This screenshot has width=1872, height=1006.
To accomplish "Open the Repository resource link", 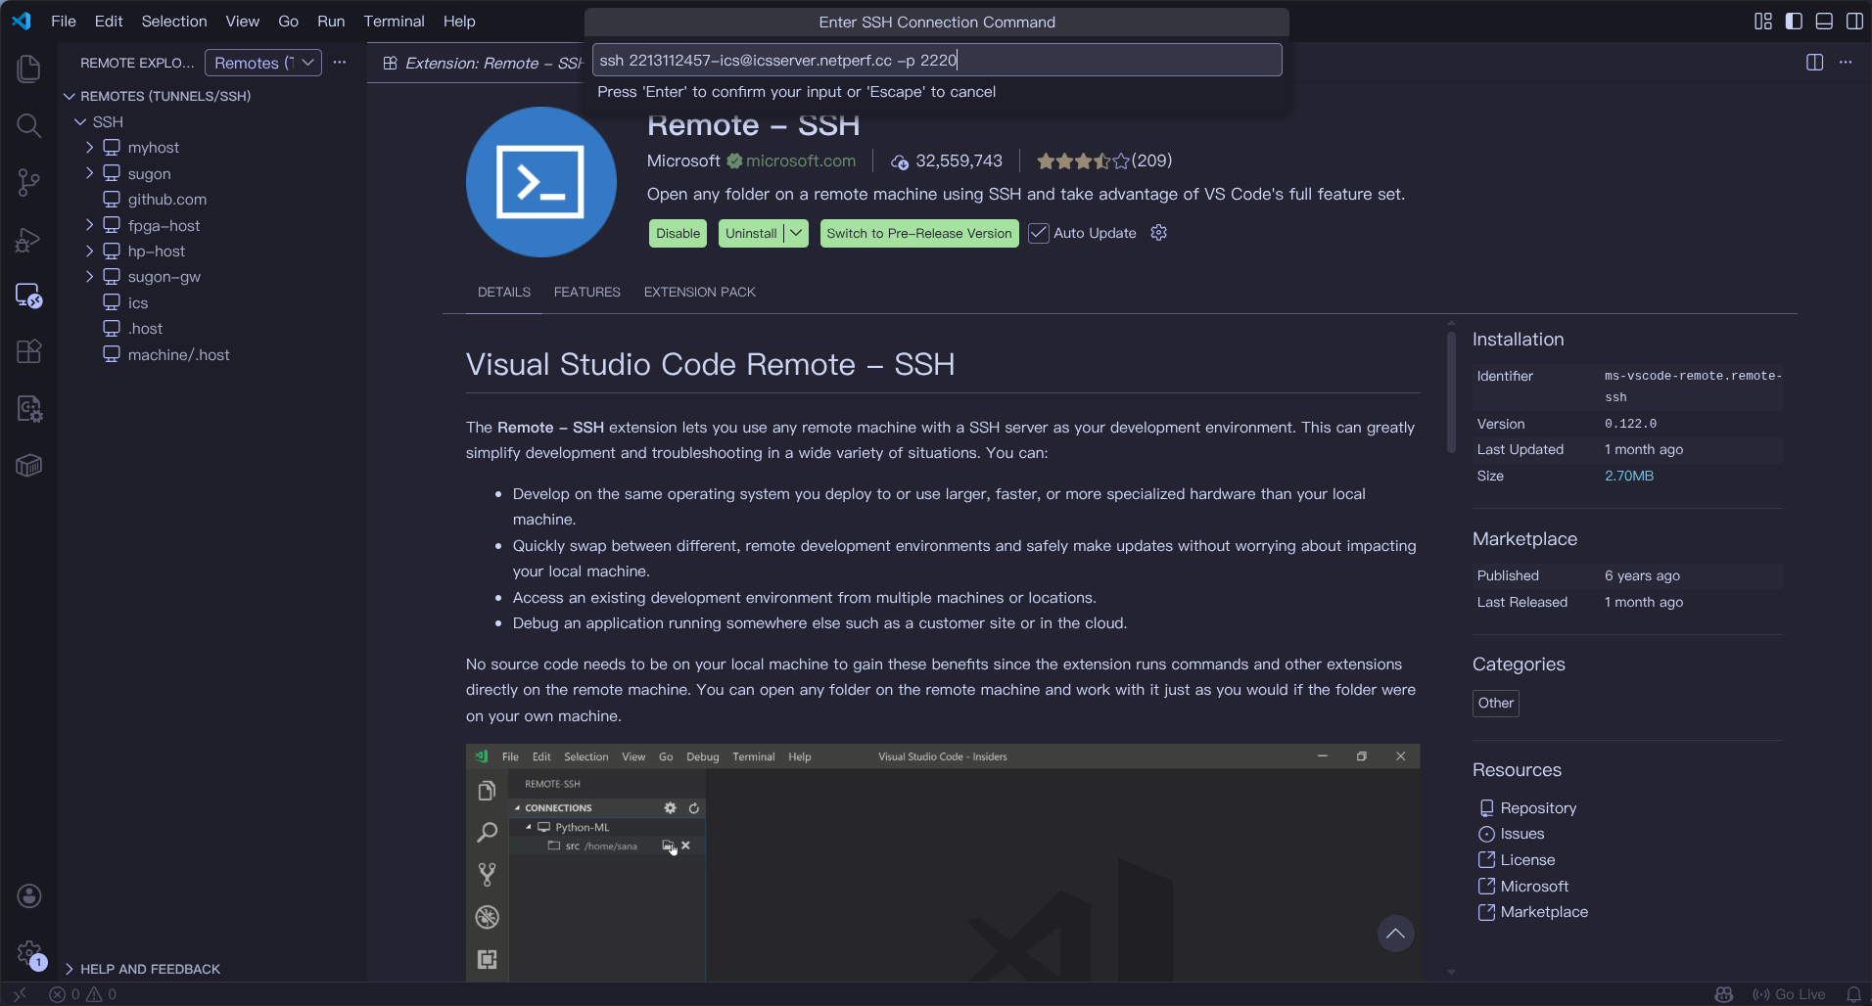I will [1537, 808].
